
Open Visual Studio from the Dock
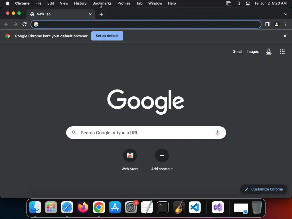[218, 207]
